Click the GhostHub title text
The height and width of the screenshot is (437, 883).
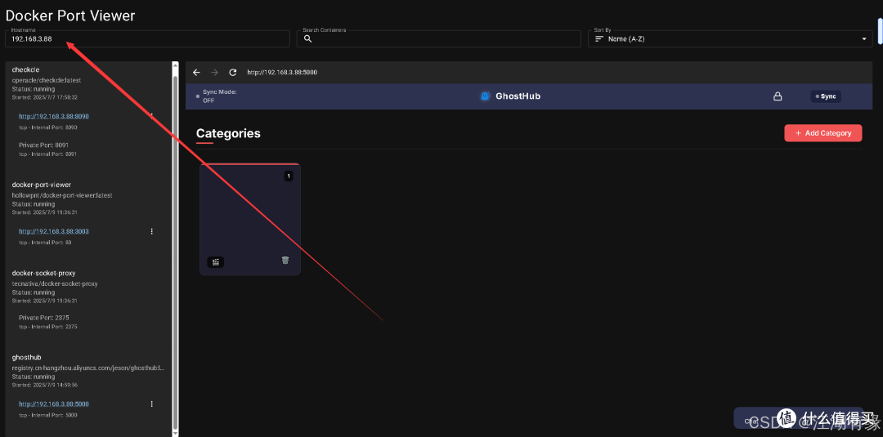point(518,96)
